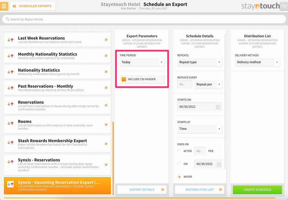
Task: Select the Reservations export
Action: [x=58, y=105]
